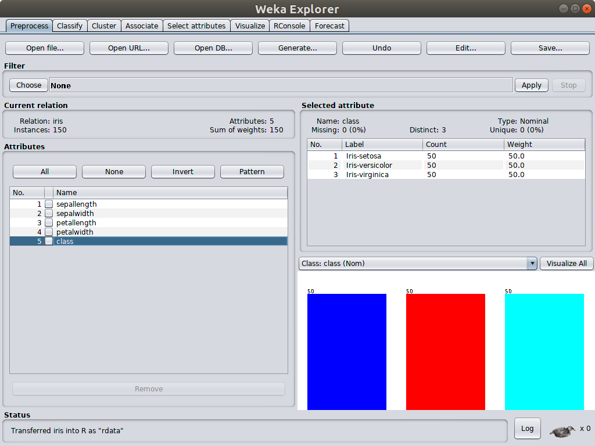
Task: Invert the attribute selection
Action: pyautogui.click(x=183, y=171)
